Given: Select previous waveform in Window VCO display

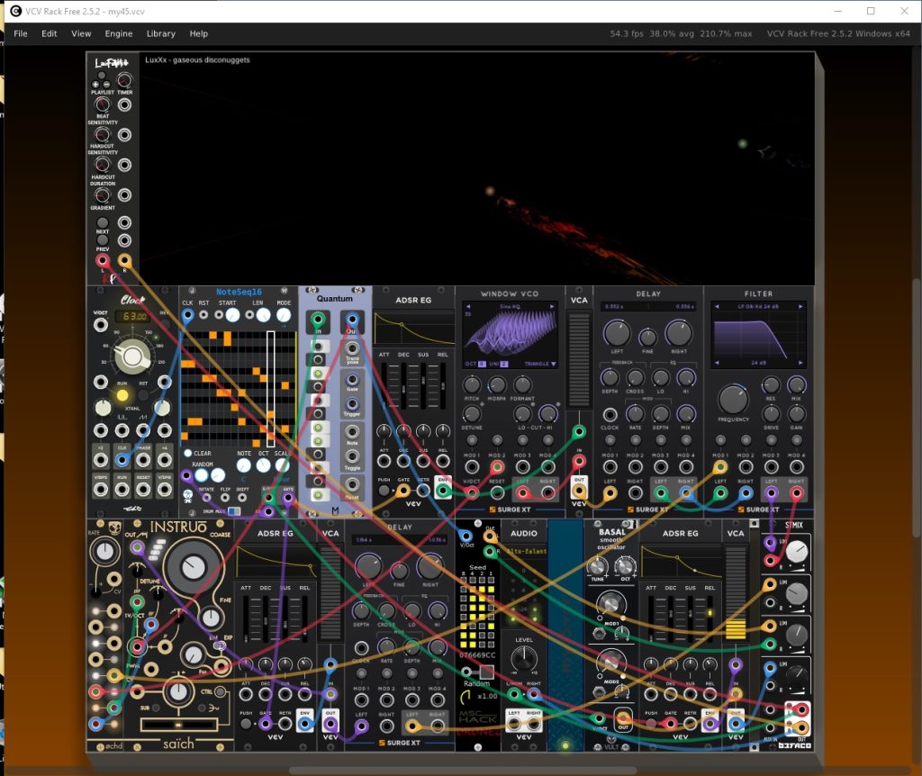Looking at the screenshot, I should coord(468,306).
